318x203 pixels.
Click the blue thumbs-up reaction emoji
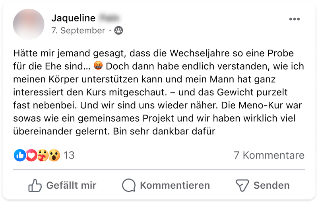(x=19, y=155)
